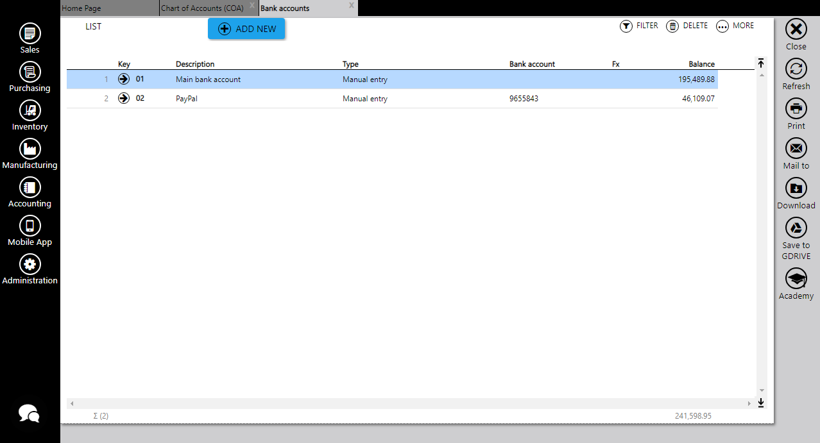Viewport: 820px width, 443px height.
Task: Click the vertical scrollbar up arrow
Action: 762,75
